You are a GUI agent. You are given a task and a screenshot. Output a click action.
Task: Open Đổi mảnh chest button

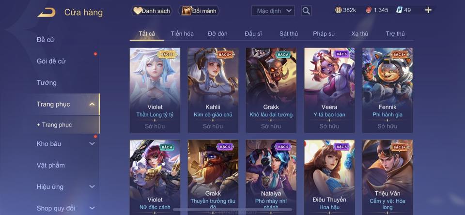click(199, 11)
